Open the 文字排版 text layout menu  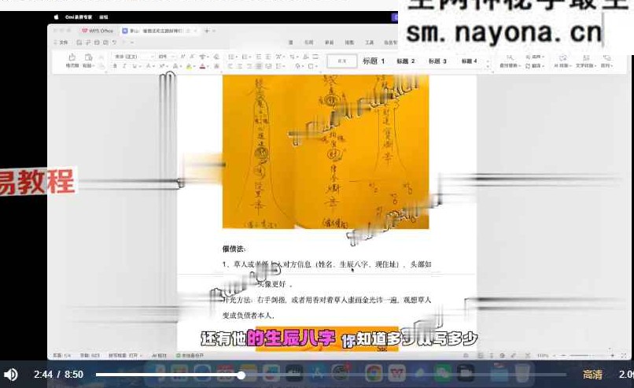click(x=585, y=61)
